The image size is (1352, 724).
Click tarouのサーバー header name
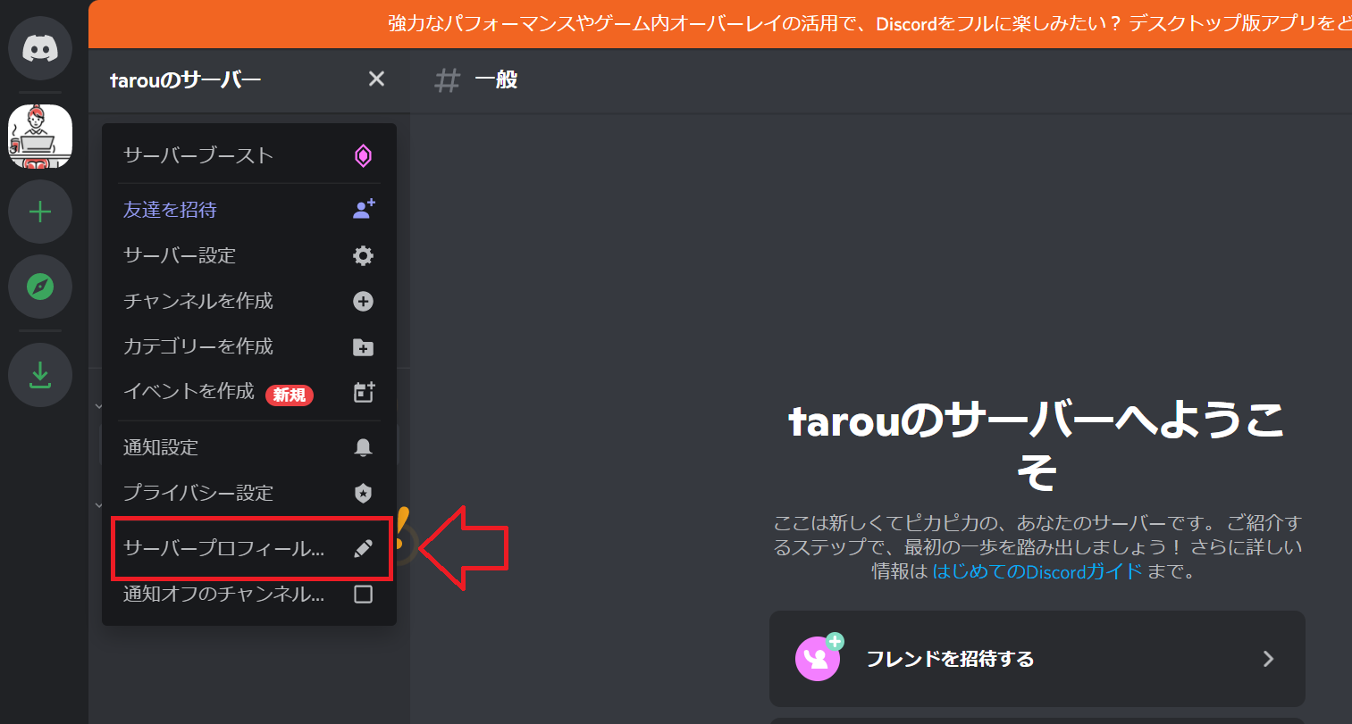tap(186, 79)
